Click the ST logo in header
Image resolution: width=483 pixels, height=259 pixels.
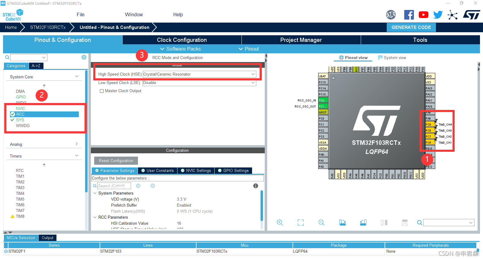[x=472, y=15]
